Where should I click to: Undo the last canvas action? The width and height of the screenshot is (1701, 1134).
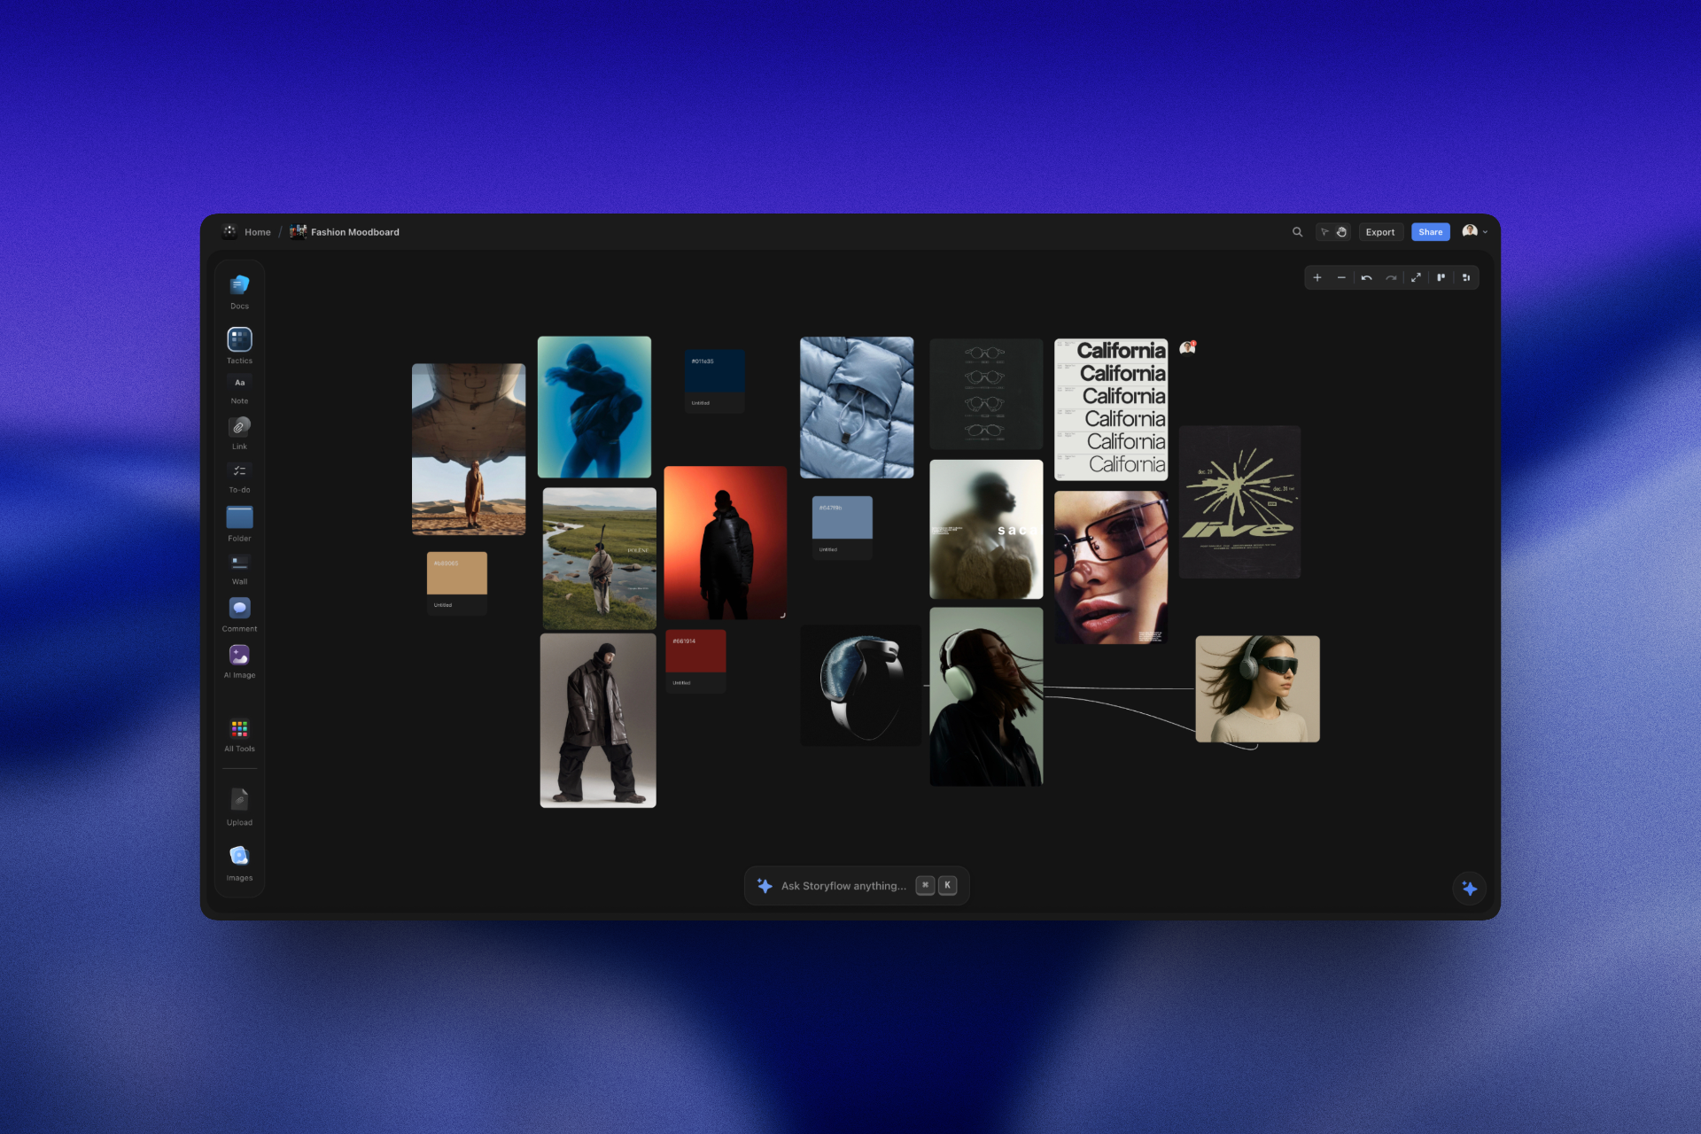tap(1367, 278)
